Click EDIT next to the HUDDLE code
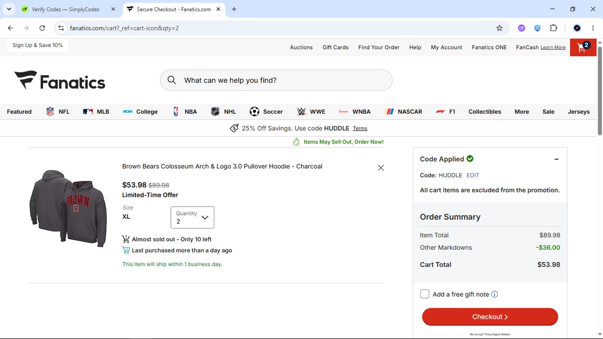Image resolution: width=603 pixels, height=339 pixels. point(473,175)
